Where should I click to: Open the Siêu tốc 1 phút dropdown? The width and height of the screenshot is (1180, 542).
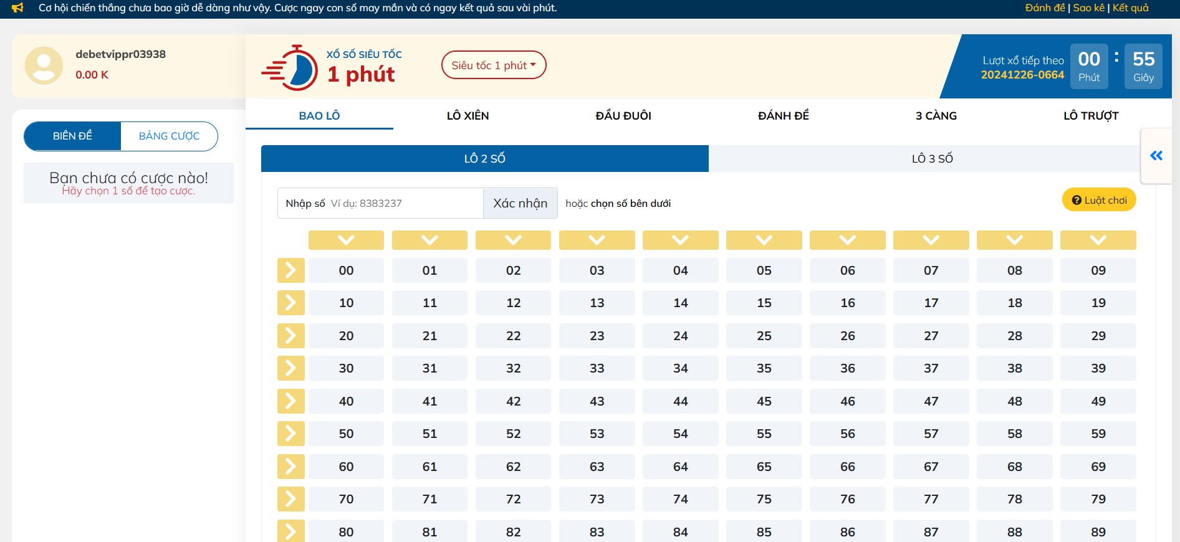pos(493,65)
